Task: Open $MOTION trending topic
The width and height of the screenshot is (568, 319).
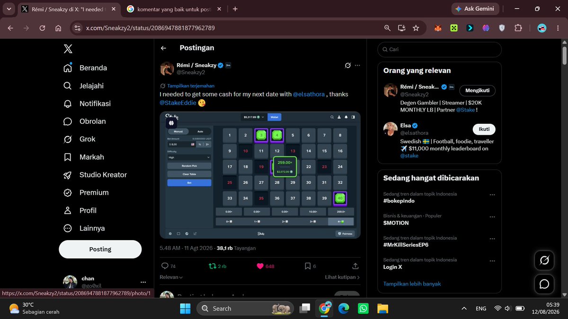Action: (x=396, y=223)
